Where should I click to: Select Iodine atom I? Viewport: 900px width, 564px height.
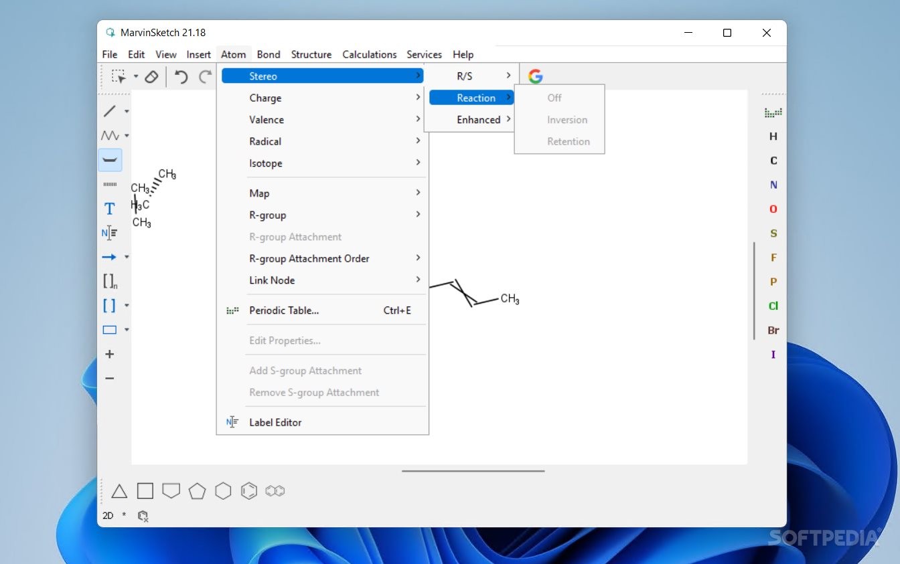tap(773, 355)
